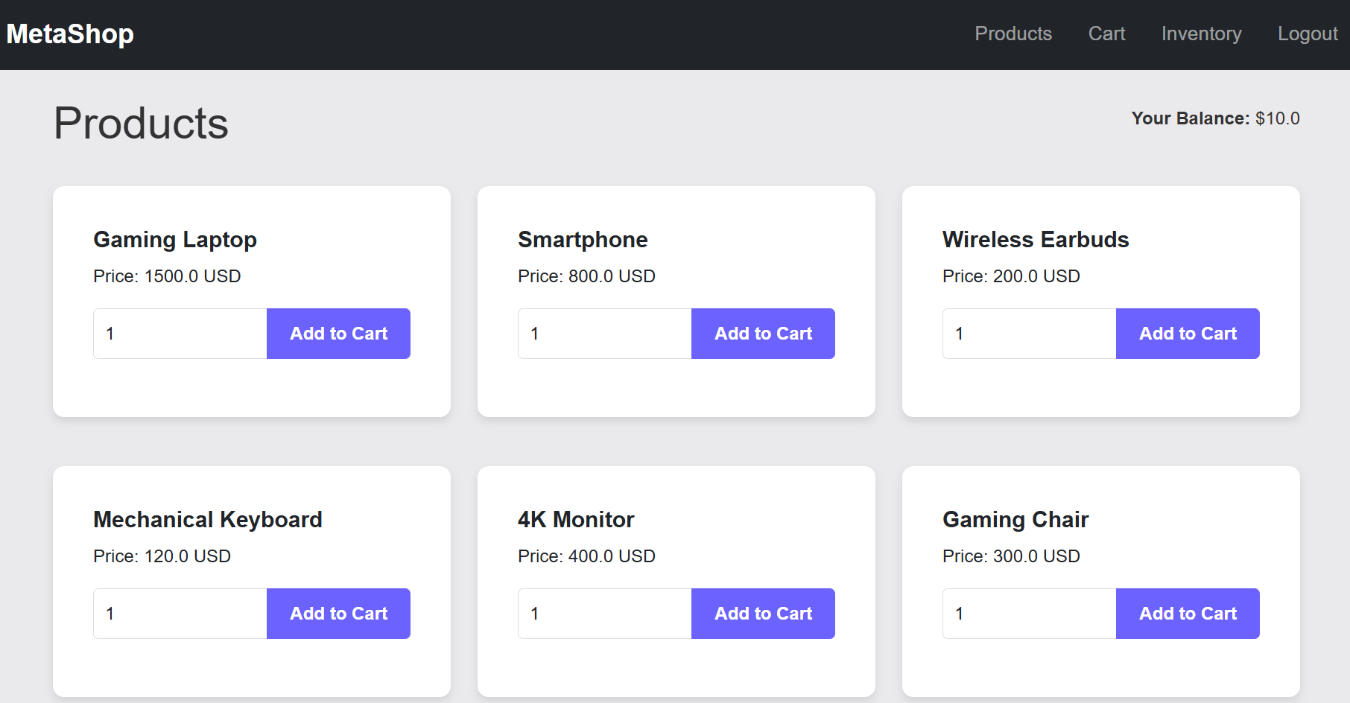The image size is (1350, 703).
Task: Add Smartphone to cart
Action: tap(763, 334)
